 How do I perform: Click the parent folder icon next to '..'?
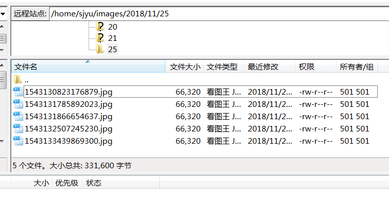point(17,80)
